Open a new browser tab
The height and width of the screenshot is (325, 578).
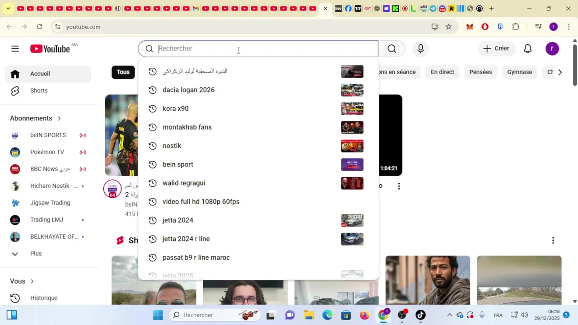click(x=491, y=9)
